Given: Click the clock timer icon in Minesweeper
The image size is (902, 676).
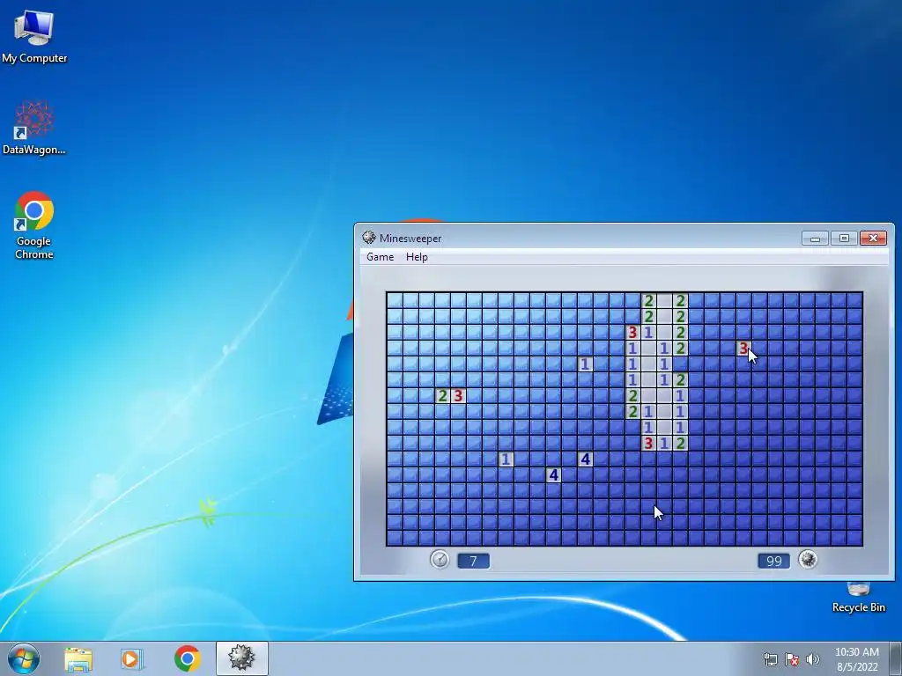Looking at the screenshot, I should point(440,559).
